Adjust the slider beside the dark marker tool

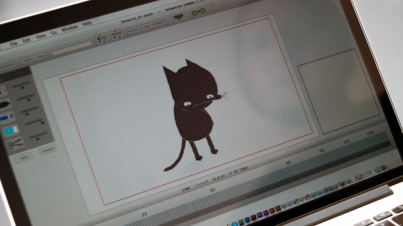(x=26, y=97)
